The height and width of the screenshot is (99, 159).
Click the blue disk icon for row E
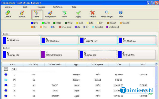pos(6,90)
